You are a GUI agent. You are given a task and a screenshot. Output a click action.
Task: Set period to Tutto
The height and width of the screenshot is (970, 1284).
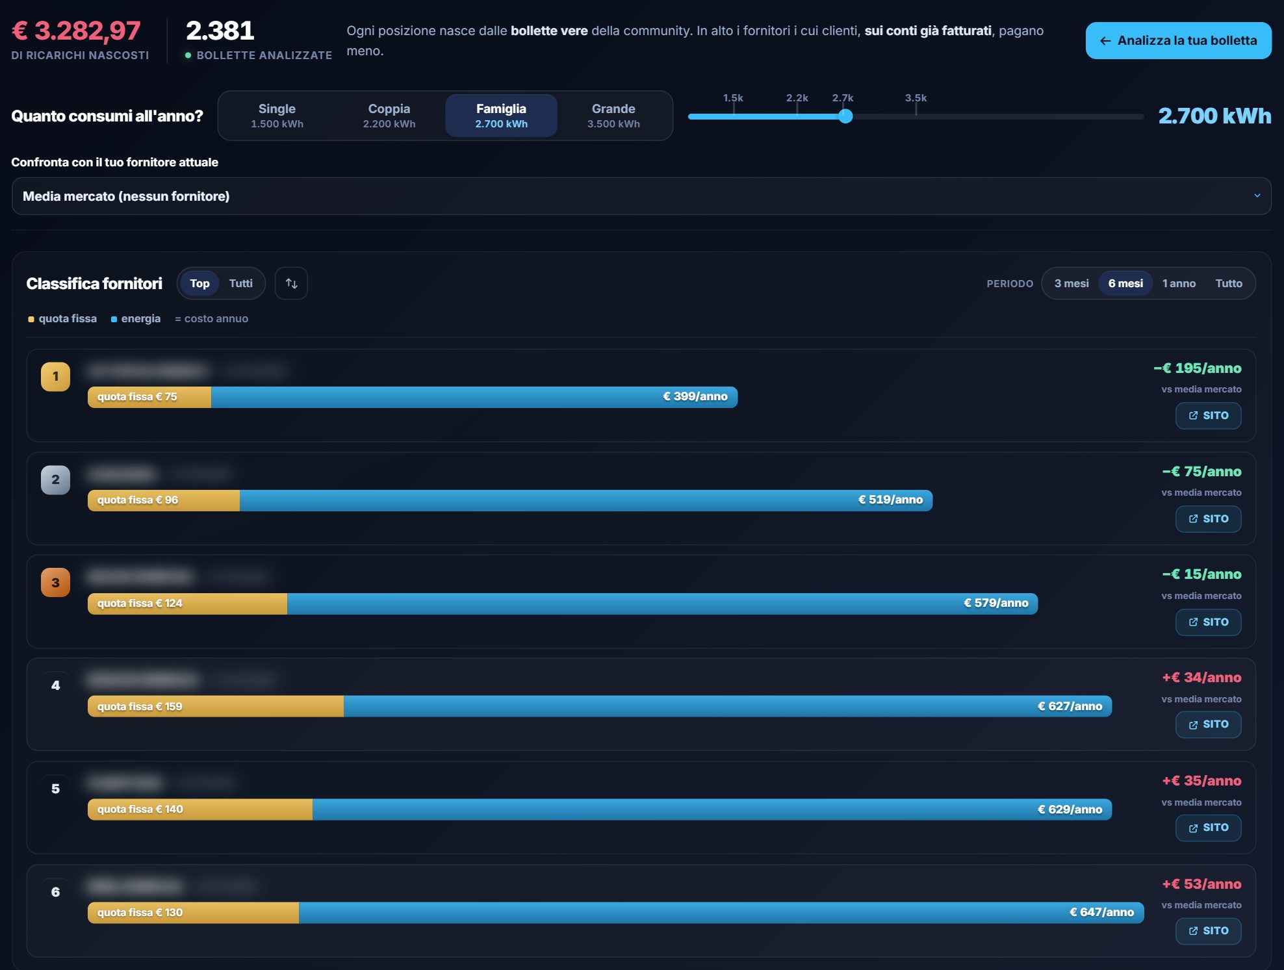[x=1228, y=283]
